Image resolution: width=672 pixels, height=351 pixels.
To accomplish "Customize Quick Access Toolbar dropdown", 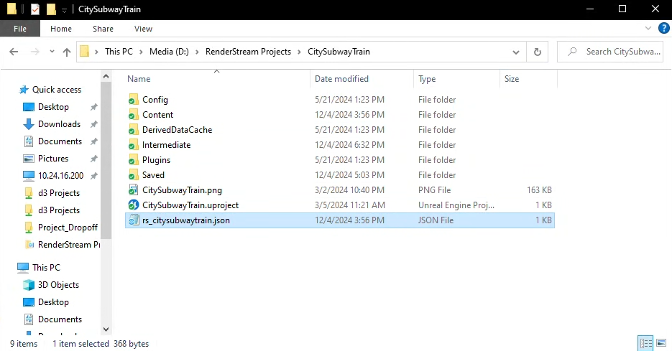I will (x=64, y=9).
